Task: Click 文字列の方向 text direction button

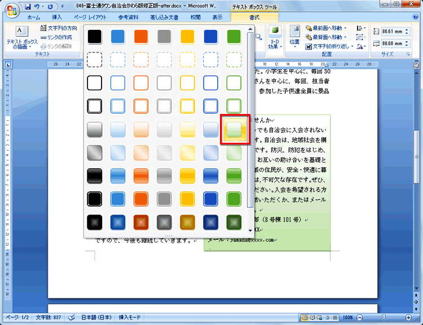Action: pyautogui.click(x=59, y=28)
